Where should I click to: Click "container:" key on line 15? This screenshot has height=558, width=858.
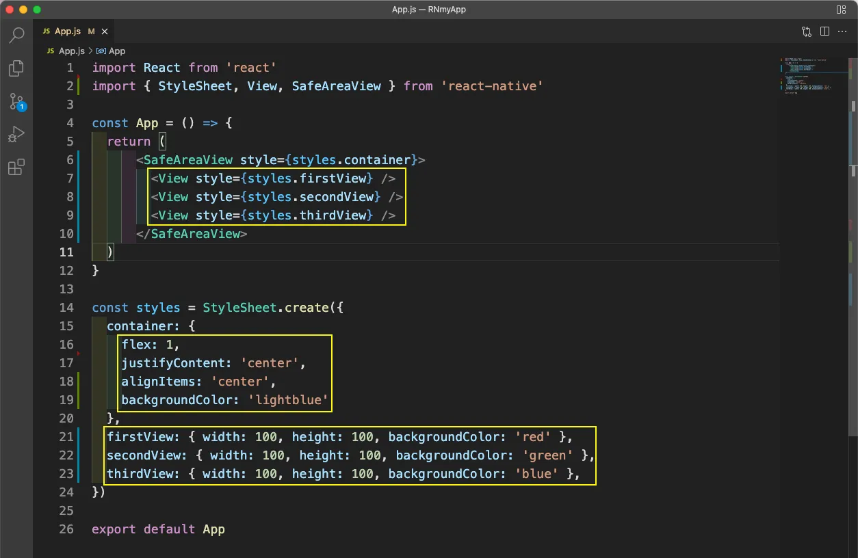[144, 326]
